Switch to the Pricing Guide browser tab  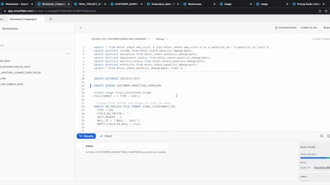coord(308,4)
